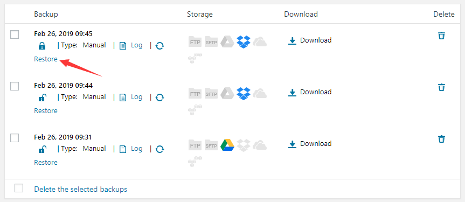This screenshot has height=202, width=465.
Task: Click the Dropbox icon in the 09:45 backup row
Action: tap(244, 42)
